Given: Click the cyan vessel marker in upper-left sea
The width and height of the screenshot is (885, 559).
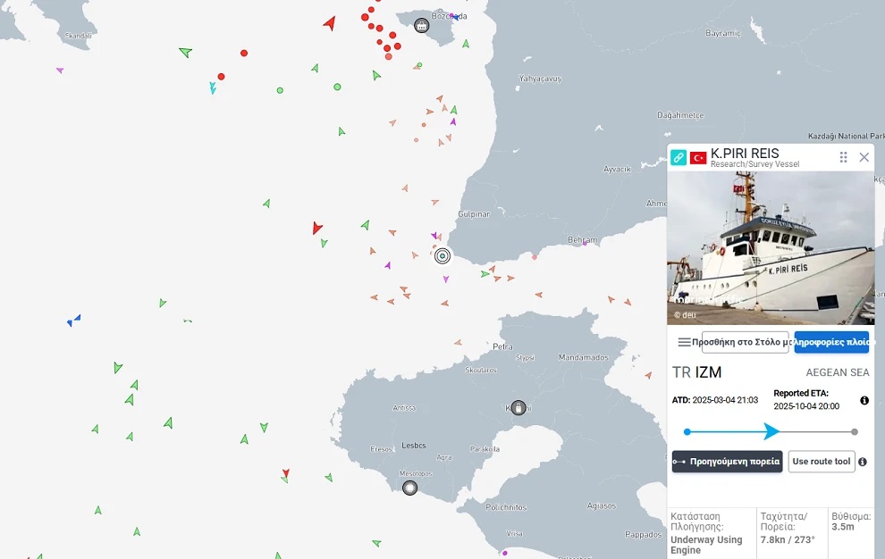Looking at the screenshot, I should [213, 88].
